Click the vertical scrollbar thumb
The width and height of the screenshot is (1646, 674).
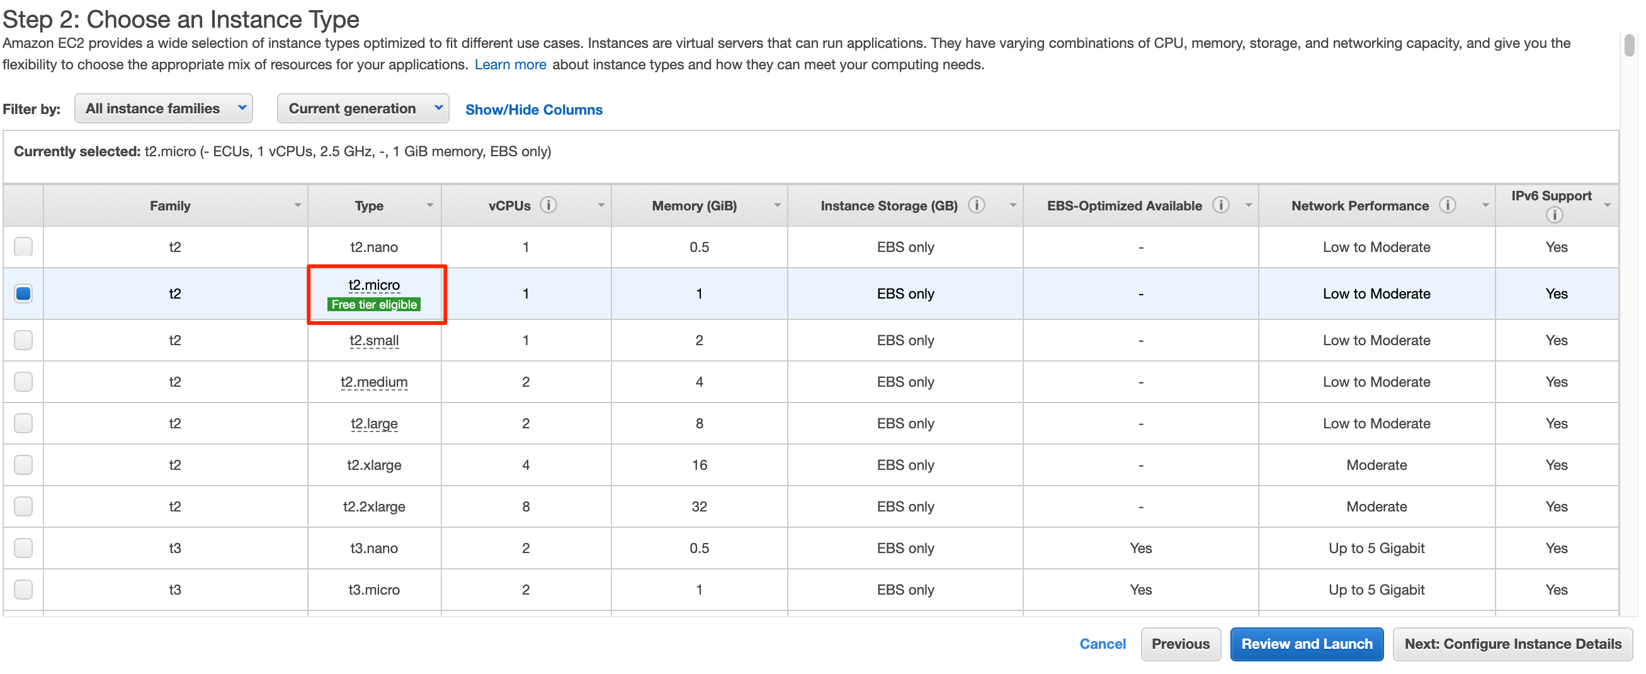point(1630,45)
